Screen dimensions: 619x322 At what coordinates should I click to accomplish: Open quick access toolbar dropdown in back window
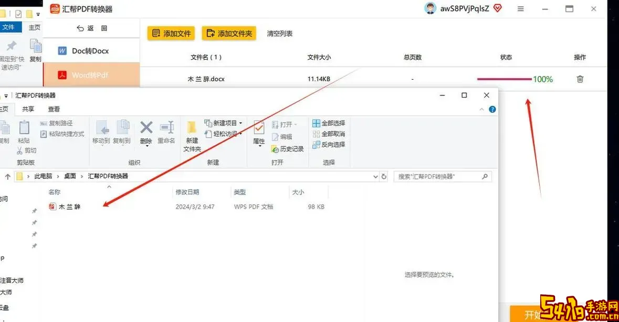(38, 14)
